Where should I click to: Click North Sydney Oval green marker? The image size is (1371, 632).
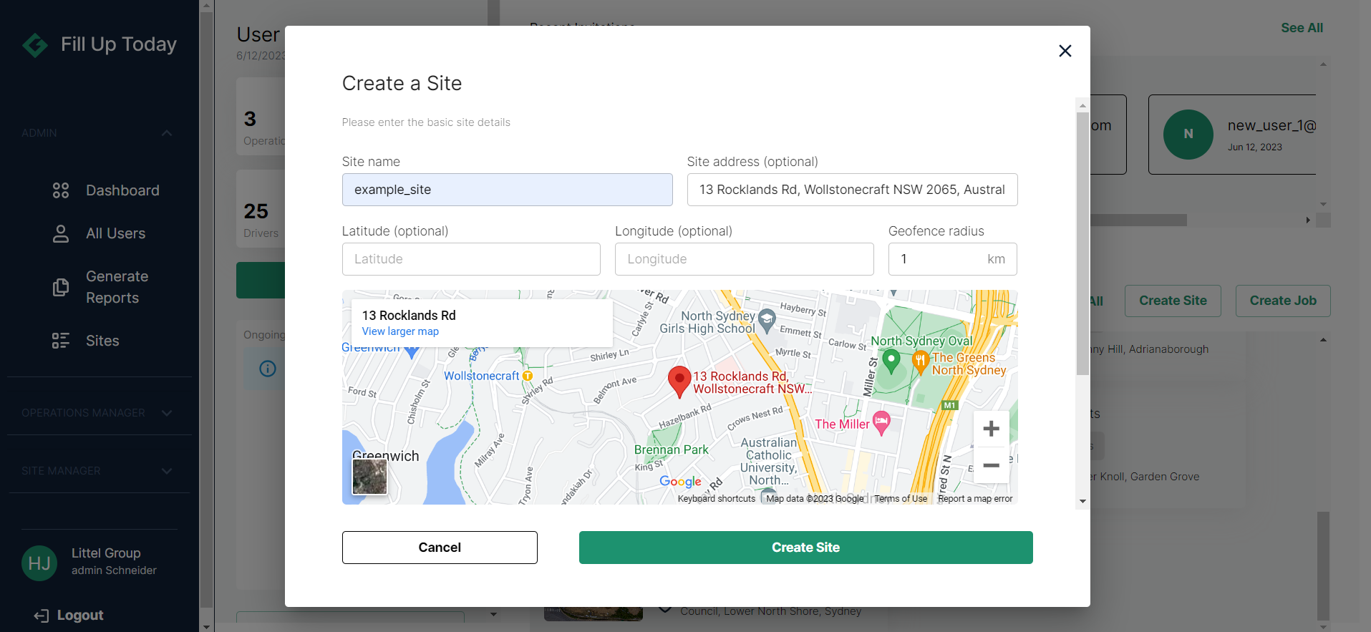891,361
